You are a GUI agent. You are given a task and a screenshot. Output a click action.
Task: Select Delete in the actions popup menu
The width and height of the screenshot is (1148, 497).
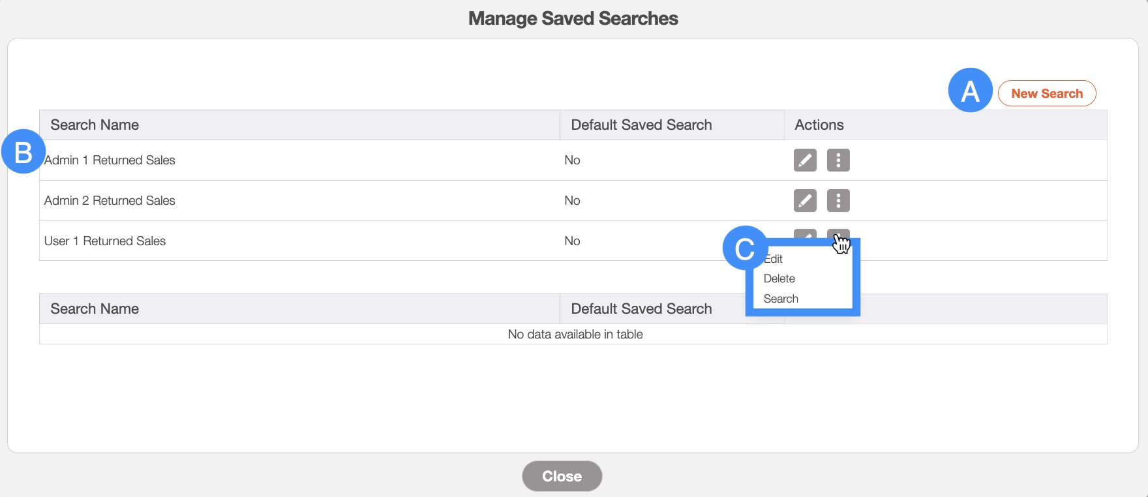point(779,279)
